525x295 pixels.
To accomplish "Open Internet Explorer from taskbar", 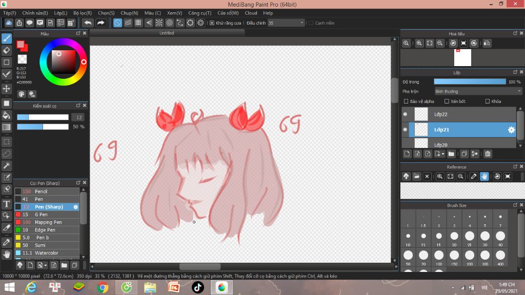I will click(x=31, y=287).
